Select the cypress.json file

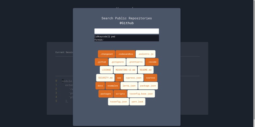coord(134,78)
